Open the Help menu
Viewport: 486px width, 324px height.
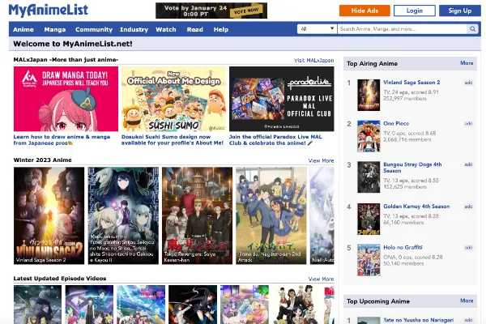[x=220, y=29]
